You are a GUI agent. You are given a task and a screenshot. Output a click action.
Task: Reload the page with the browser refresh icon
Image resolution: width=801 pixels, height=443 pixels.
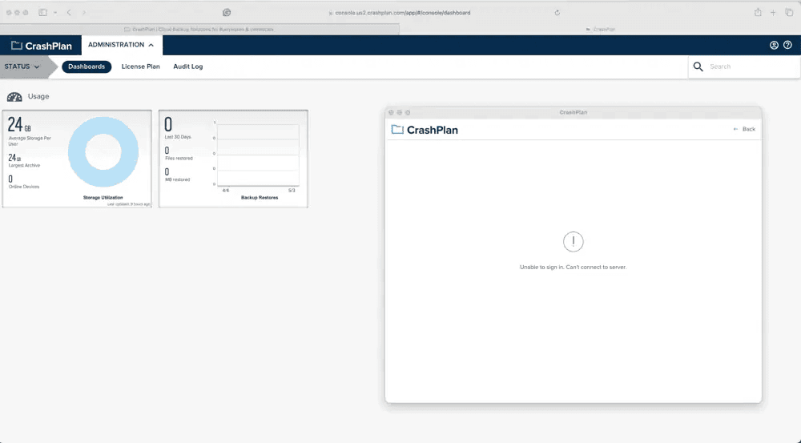coord(557,13)
